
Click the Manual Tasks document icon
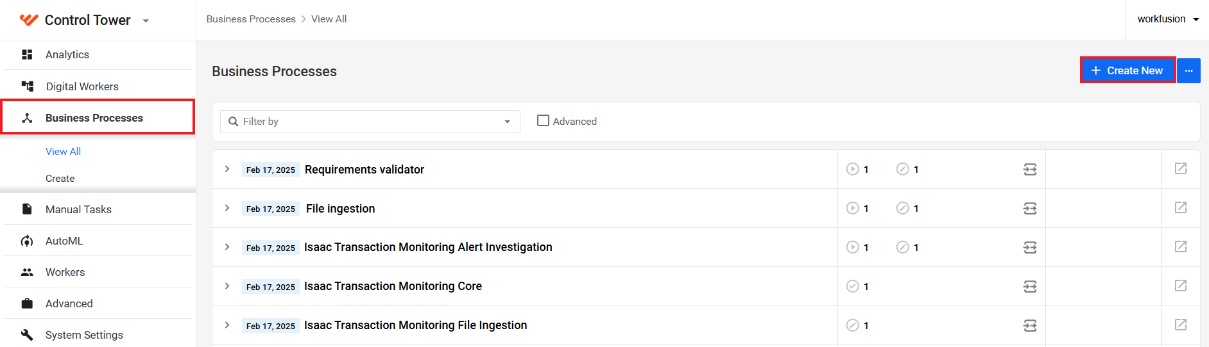point(27,209)
